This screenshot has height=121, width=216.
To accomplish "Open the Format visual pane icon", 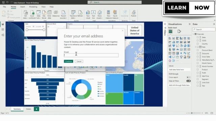I will pos(179,31).
